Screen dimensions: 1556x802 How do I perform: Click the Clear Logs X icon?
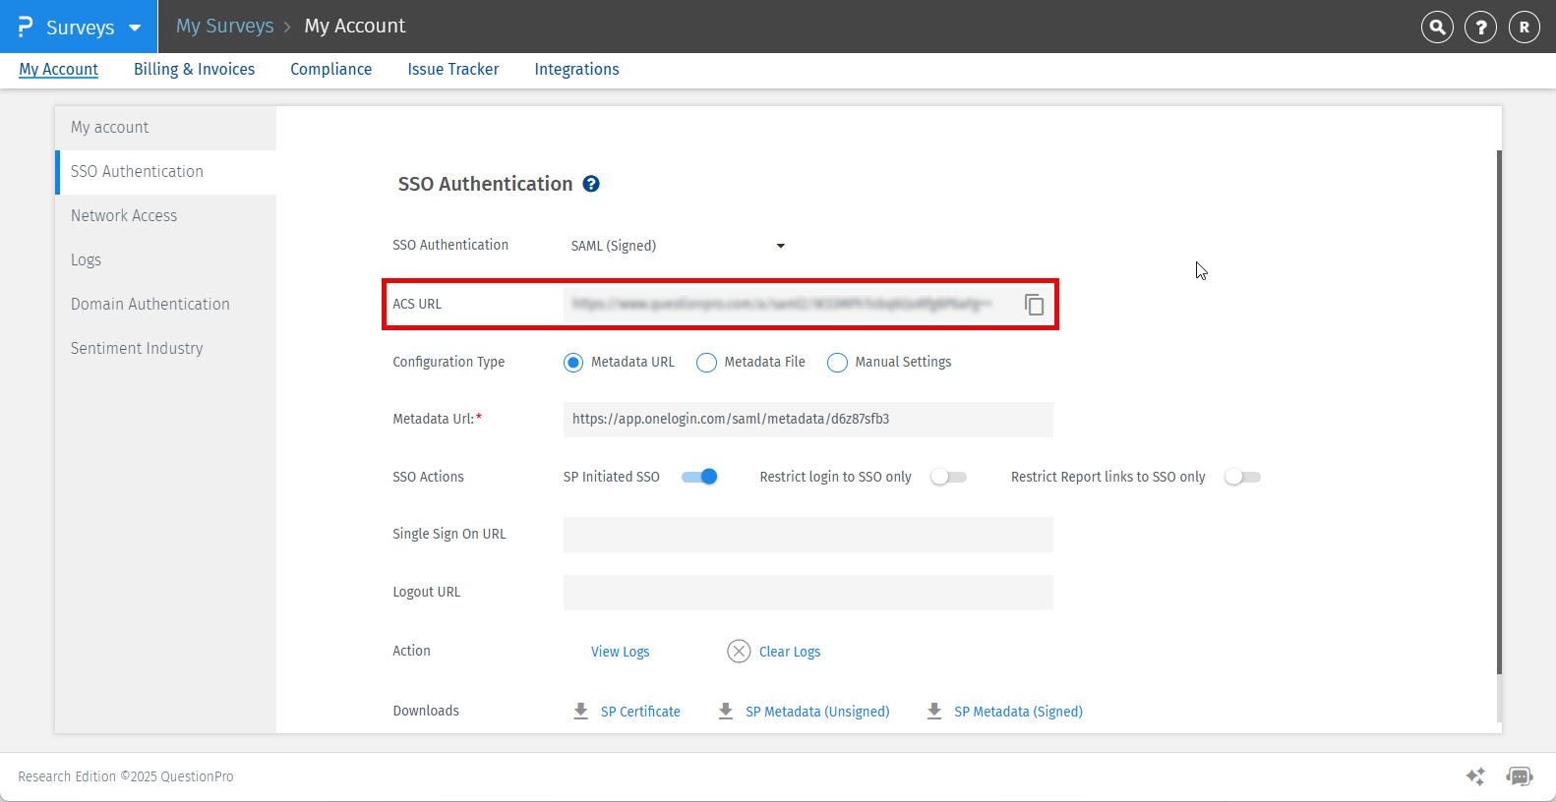coord(739,652)
